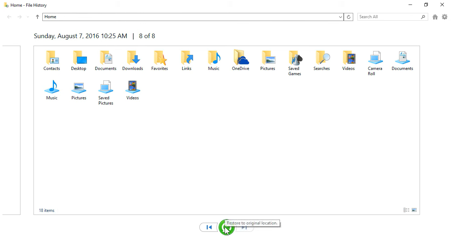This screenshot has width=452, height=236.
Task: Select the yellow Videos folder
Action: coord(349,61)
